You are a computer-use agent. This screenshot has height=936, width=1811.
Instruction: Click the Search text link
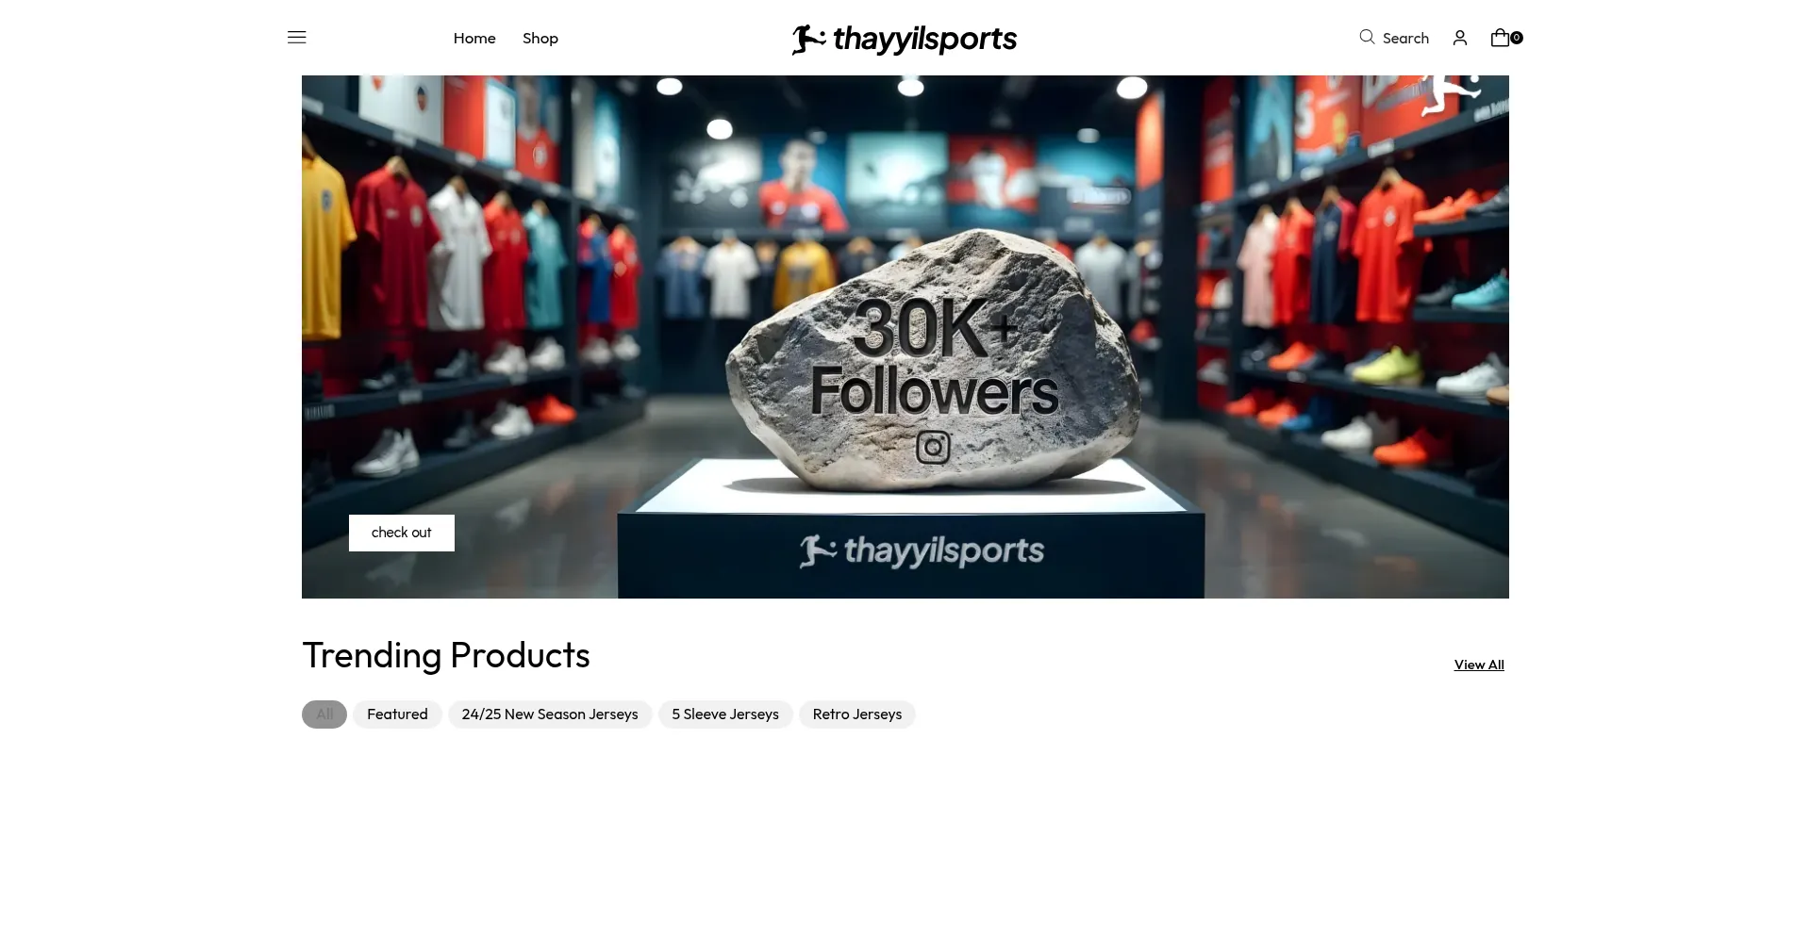point(1405,38)
